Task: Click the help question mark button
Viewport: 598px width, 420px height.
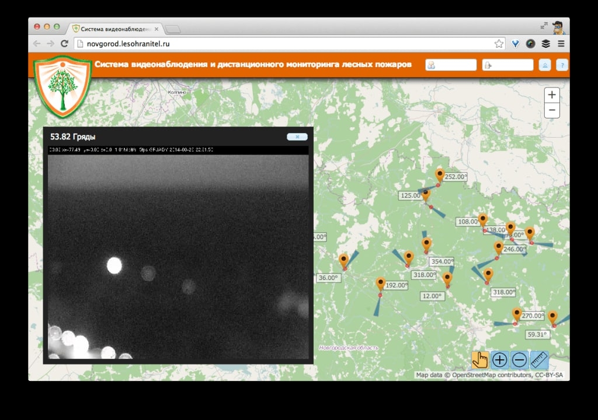Action: (x=562, y=65)
